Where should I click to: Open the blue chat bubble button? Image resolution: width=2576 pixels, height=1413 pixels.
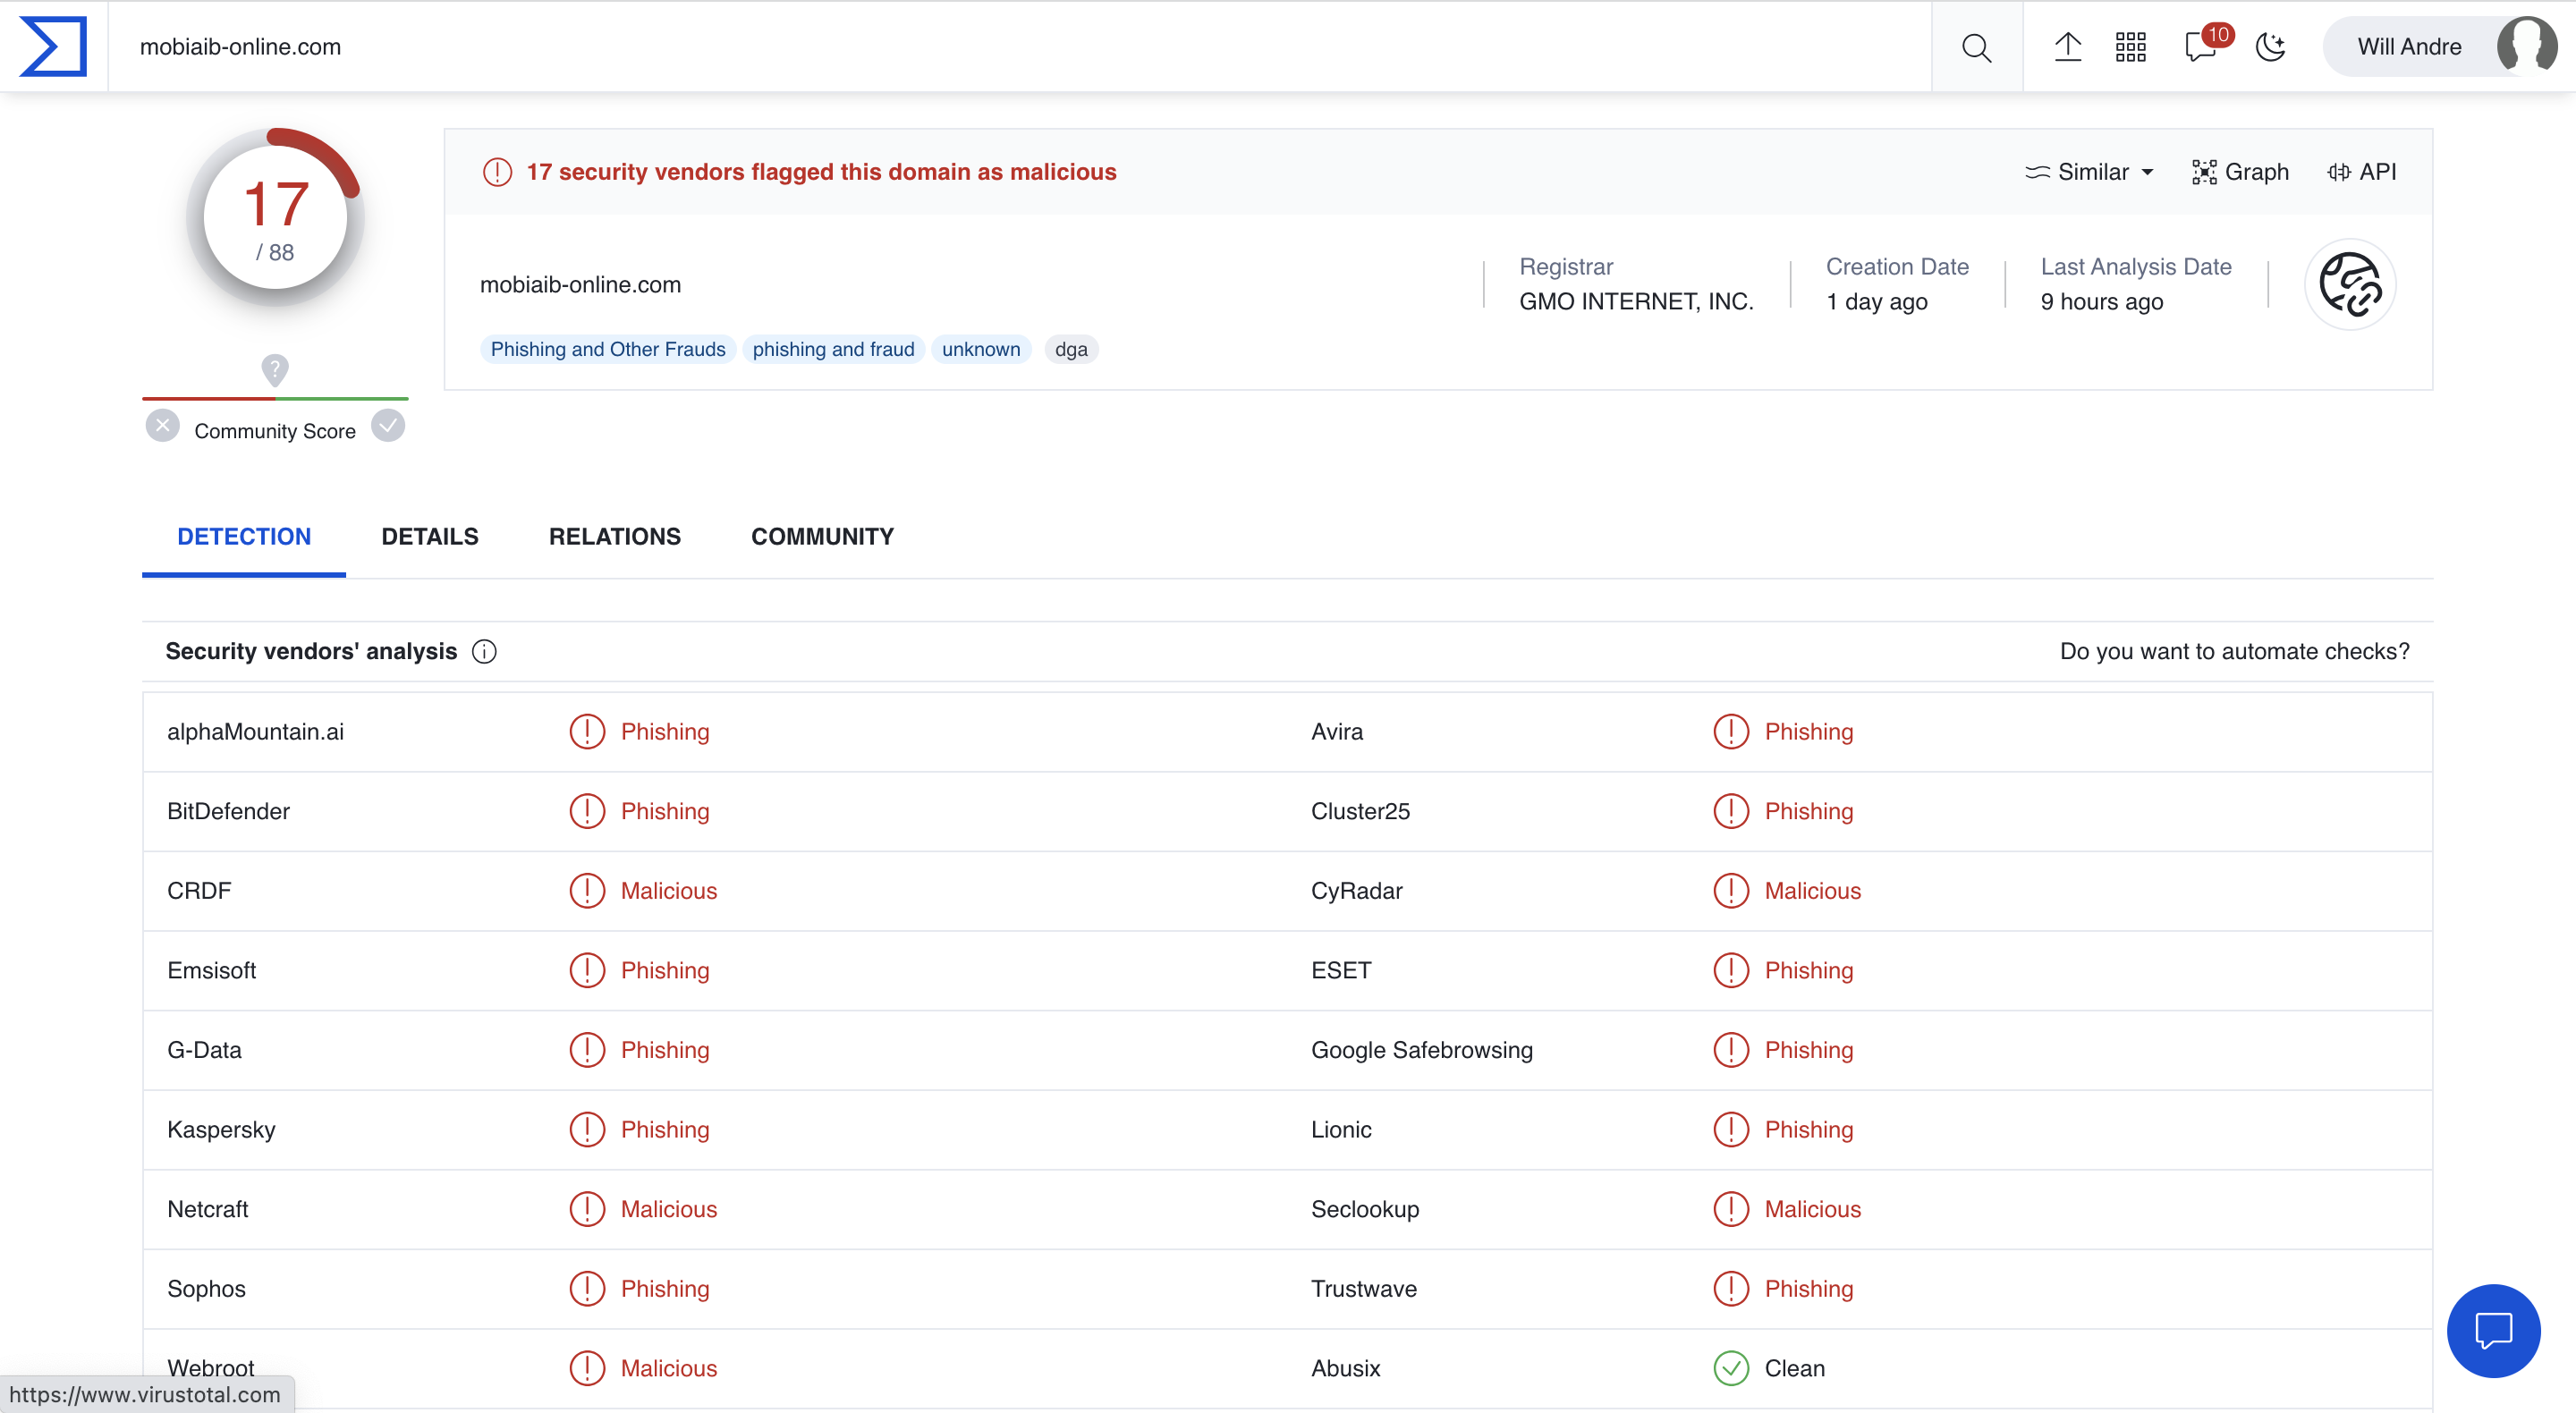[x=2493, y=1331]
